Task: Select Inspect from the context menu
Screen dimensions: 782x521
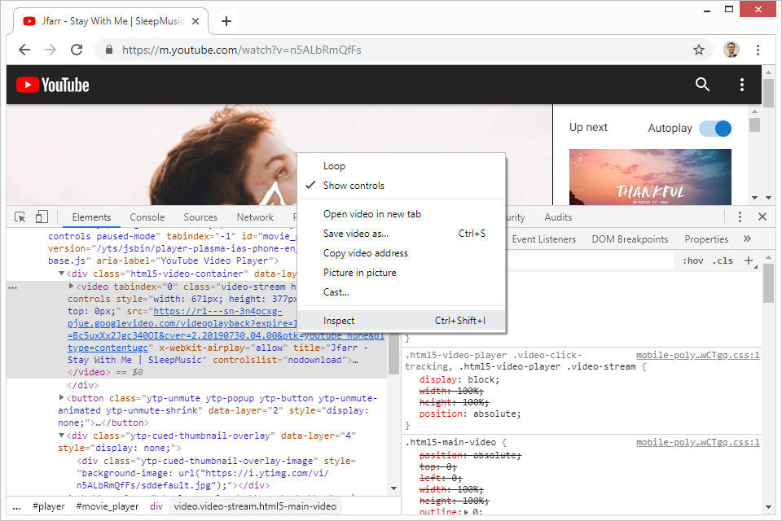Action: tap(339, 321)
